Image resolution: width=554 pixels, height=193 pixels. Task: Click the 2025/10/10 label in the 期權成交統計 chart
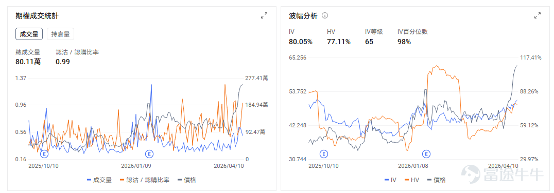point(43,165)
